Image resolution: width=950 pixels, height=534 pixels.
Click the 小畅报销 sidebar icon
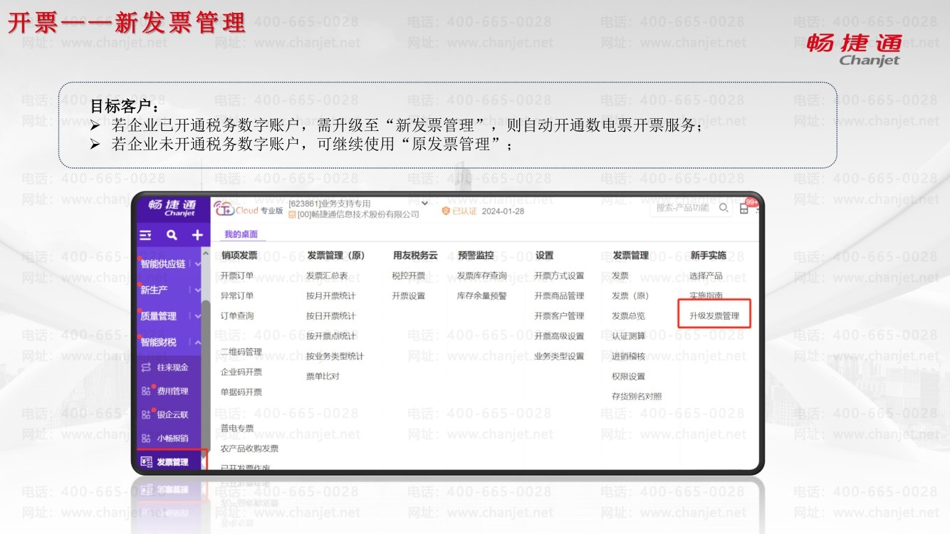click(146, 439)
